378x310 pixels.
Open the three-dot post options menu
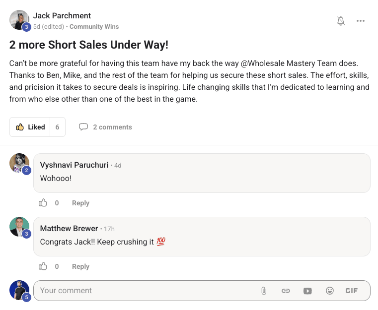pos(361,21)
